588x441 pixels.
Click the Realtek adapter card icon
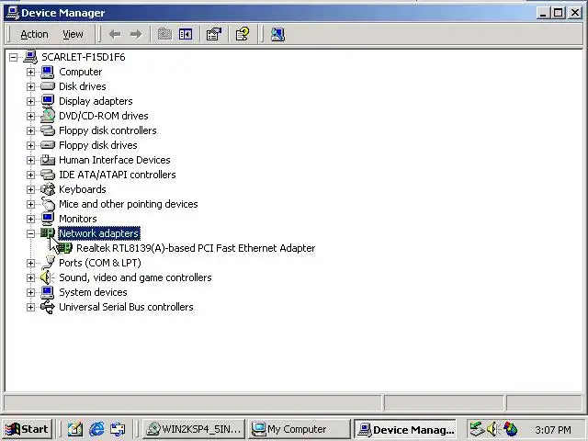tap(65, 248)
